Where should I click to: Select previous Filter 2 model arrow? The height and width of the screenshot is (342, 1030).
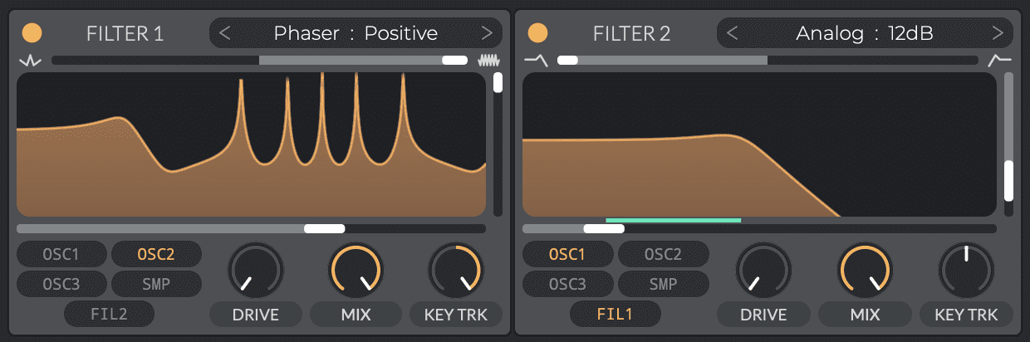coord(732,33)
